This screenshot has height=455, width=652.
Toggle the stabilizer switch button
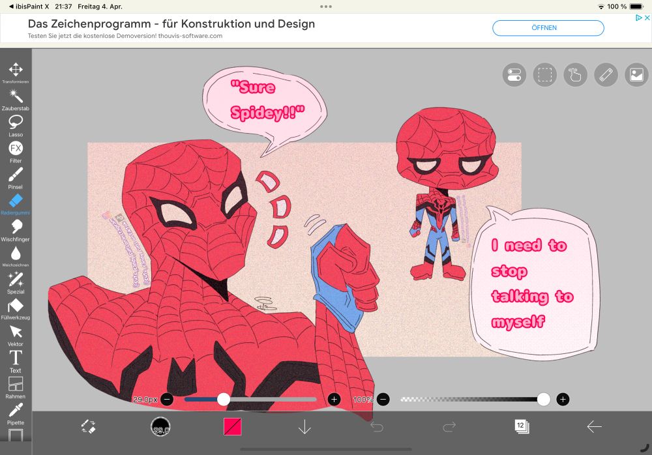pos(514,75)
